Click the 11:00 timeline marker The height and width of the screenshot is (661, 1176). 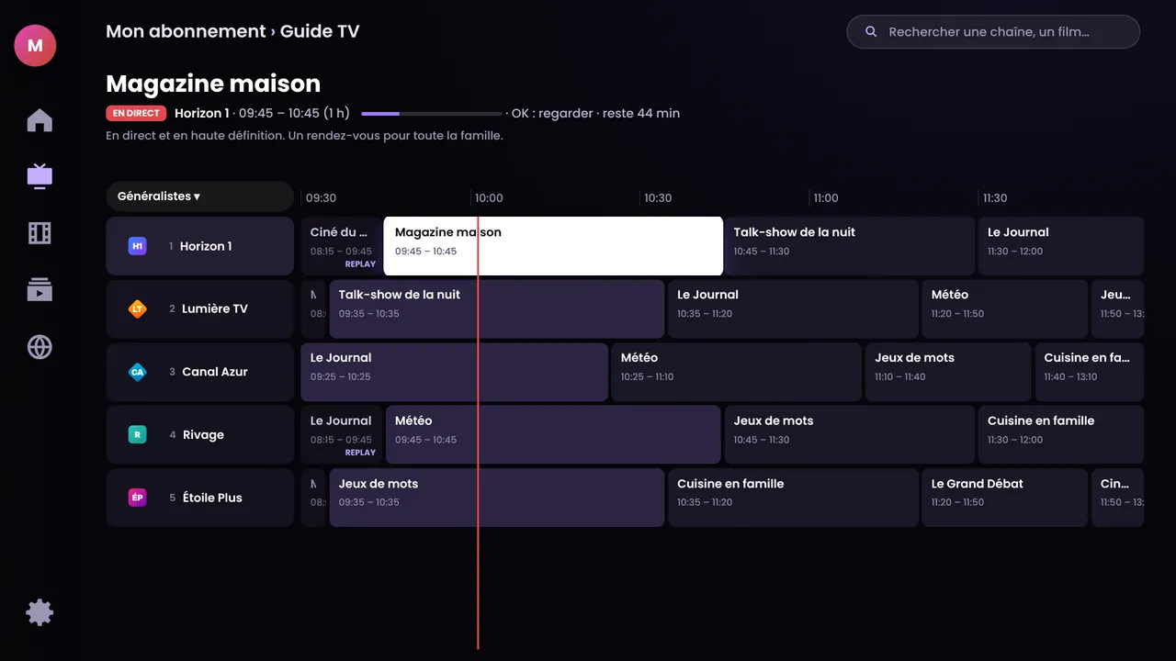coord(826,198)
